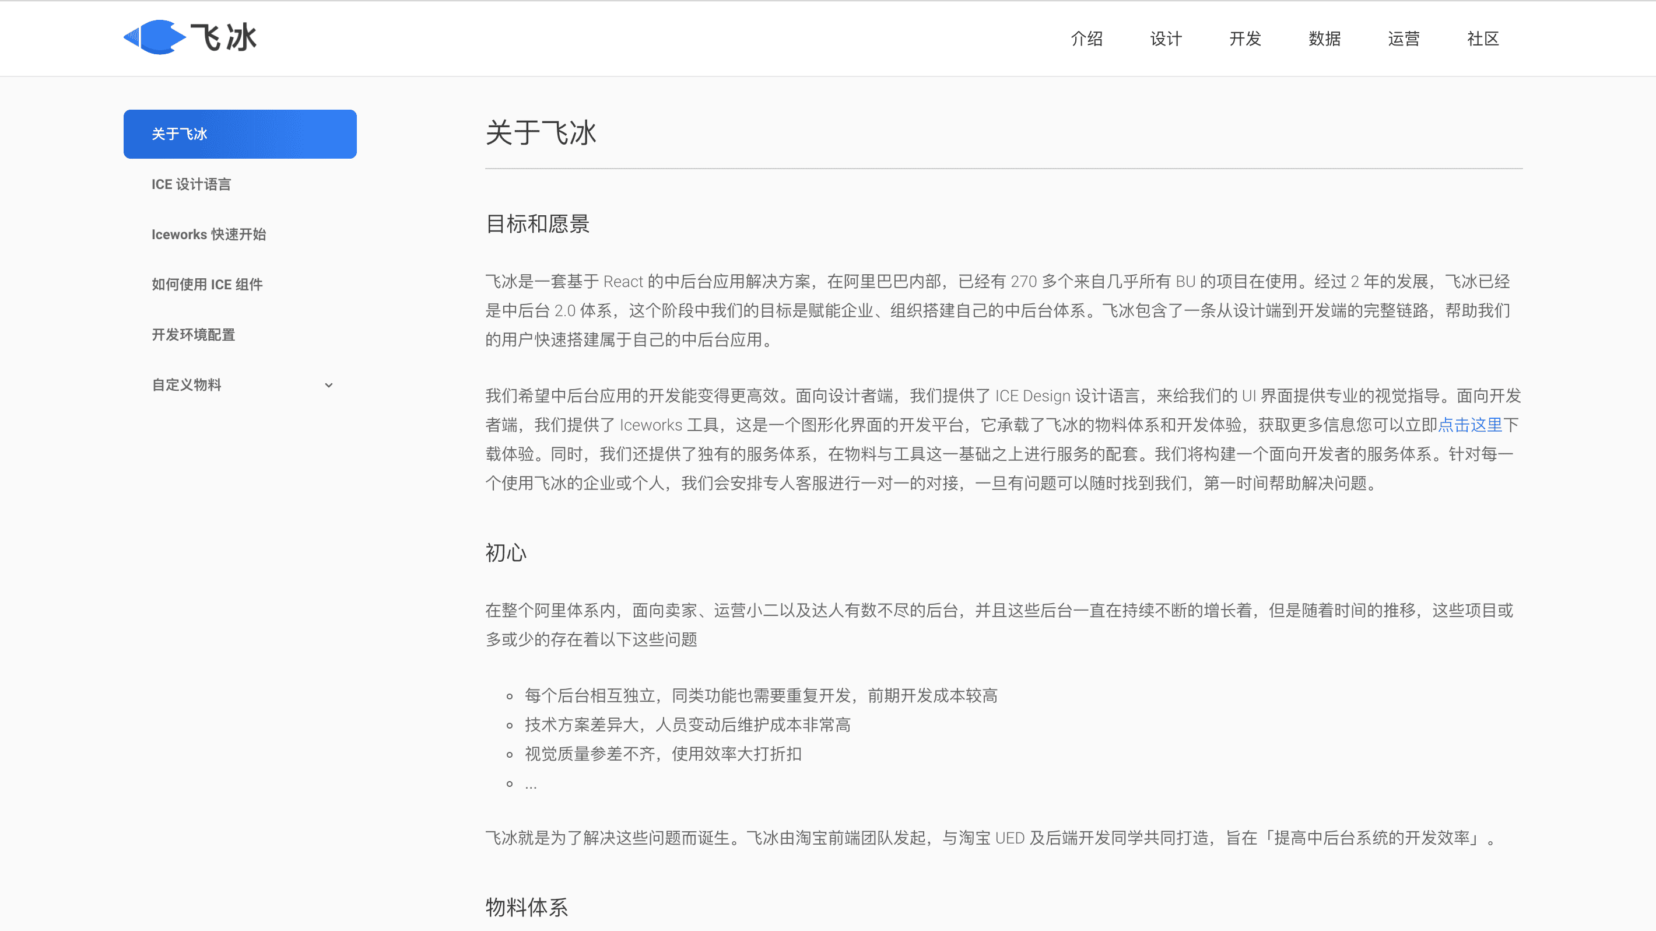Screen dimensions: 1656x931
Task: Open the 社区 navigation menu
Action: [1483, 38]
